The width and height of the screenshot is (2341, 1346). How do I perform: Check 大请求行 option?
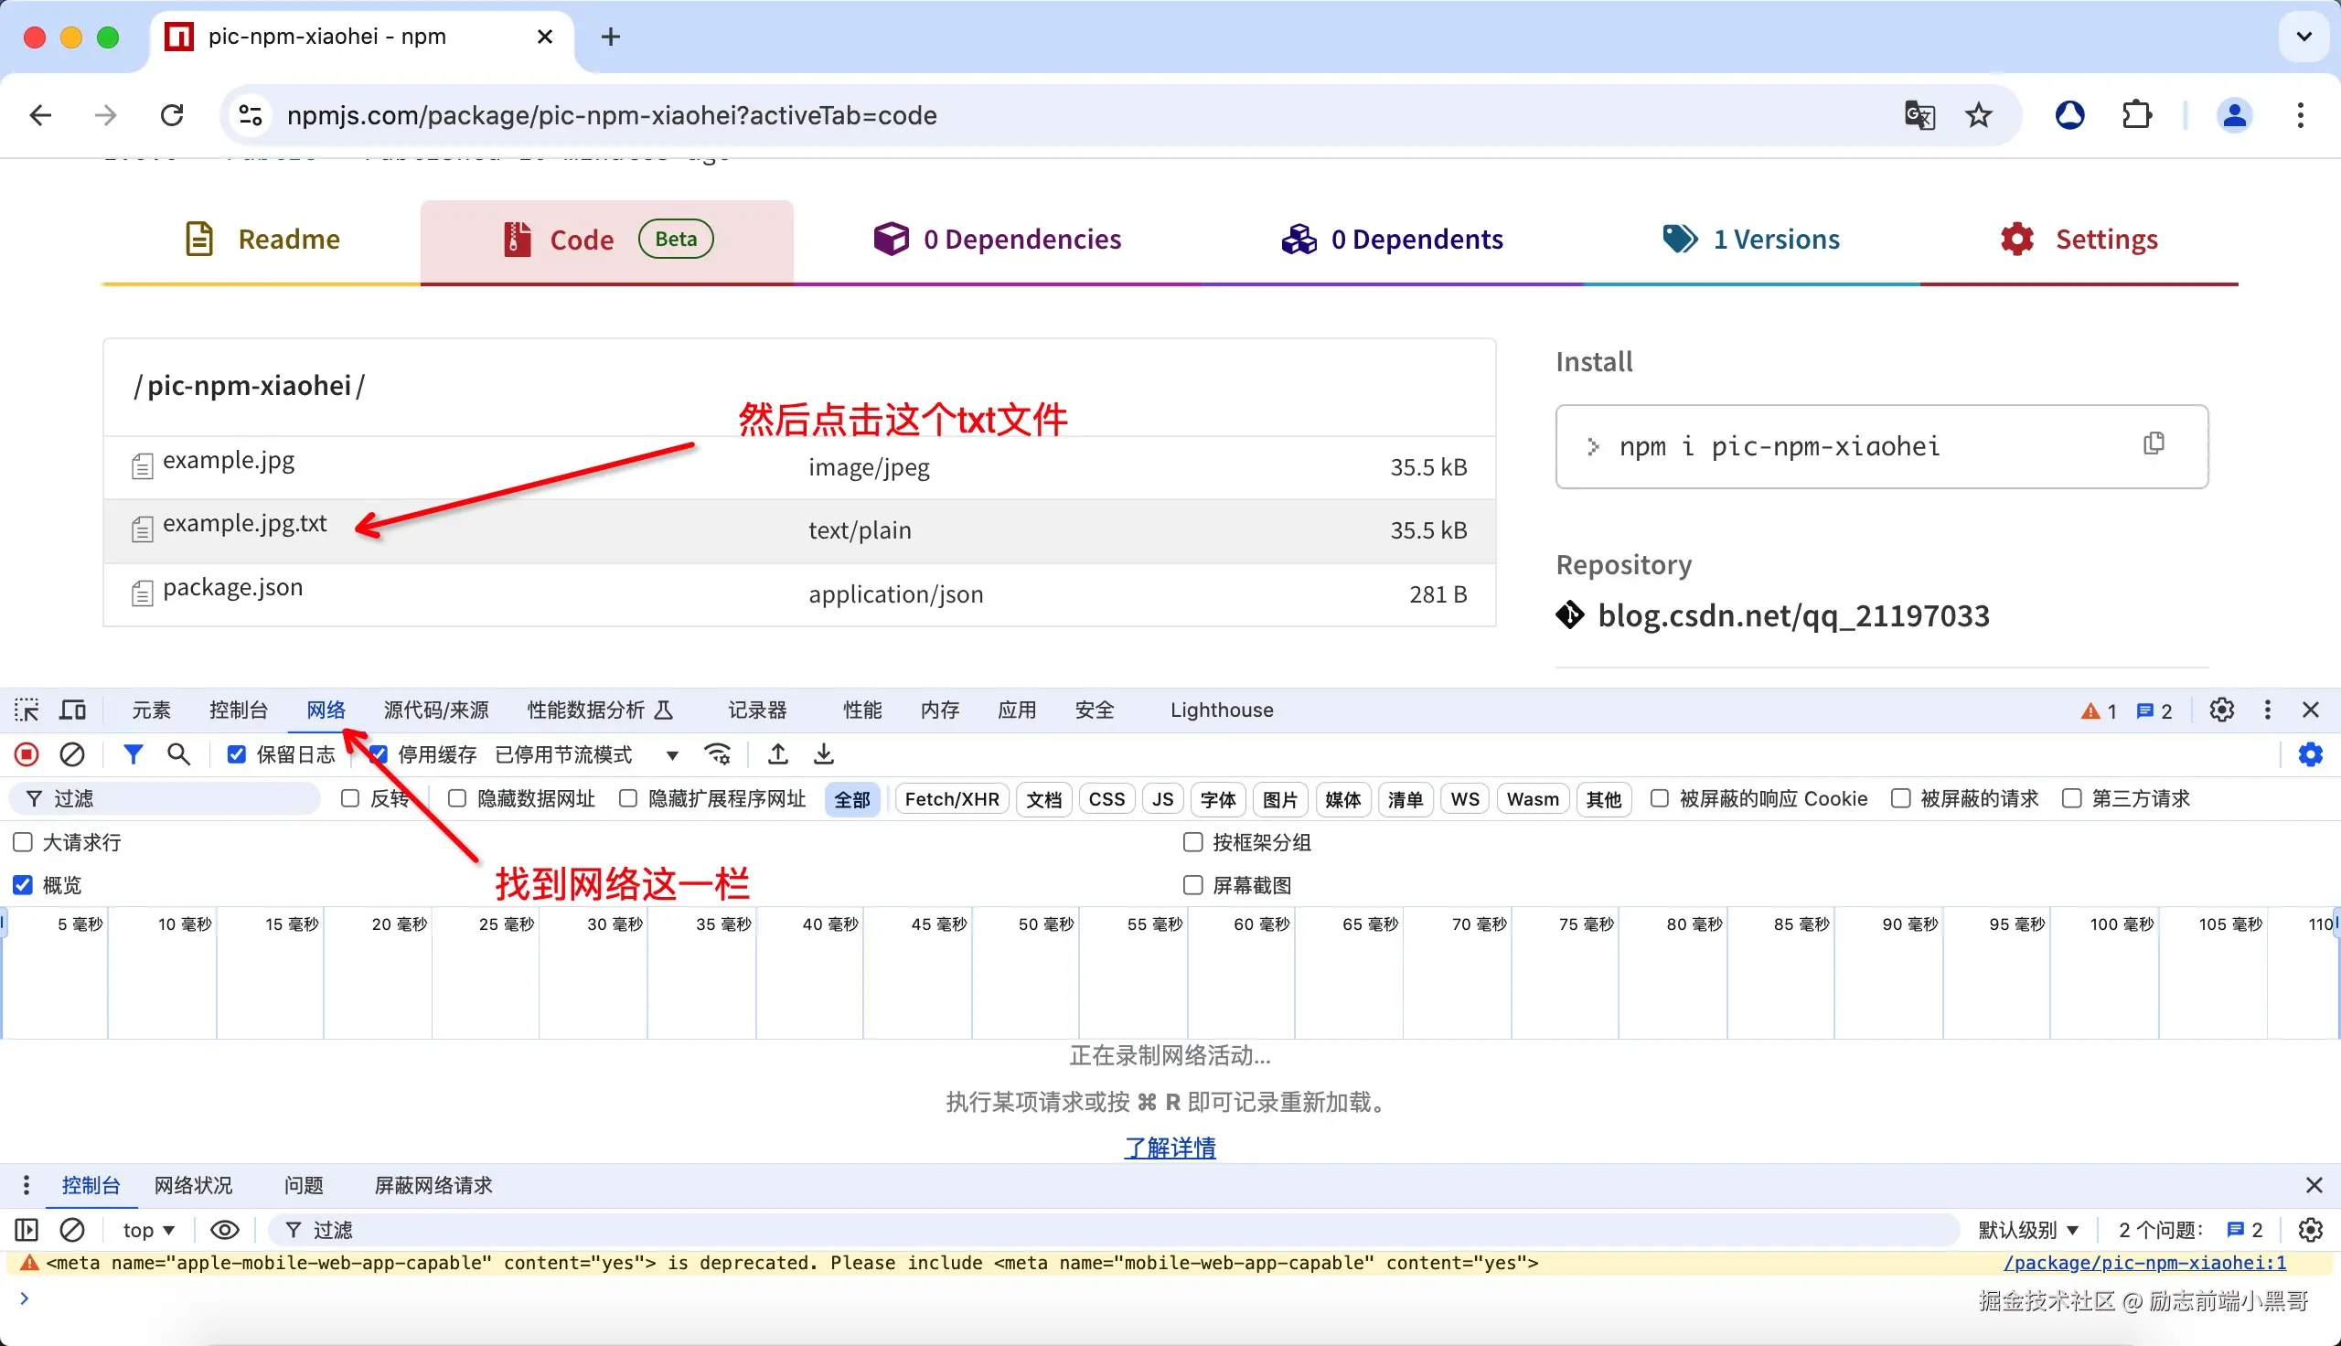coord(21,842)
